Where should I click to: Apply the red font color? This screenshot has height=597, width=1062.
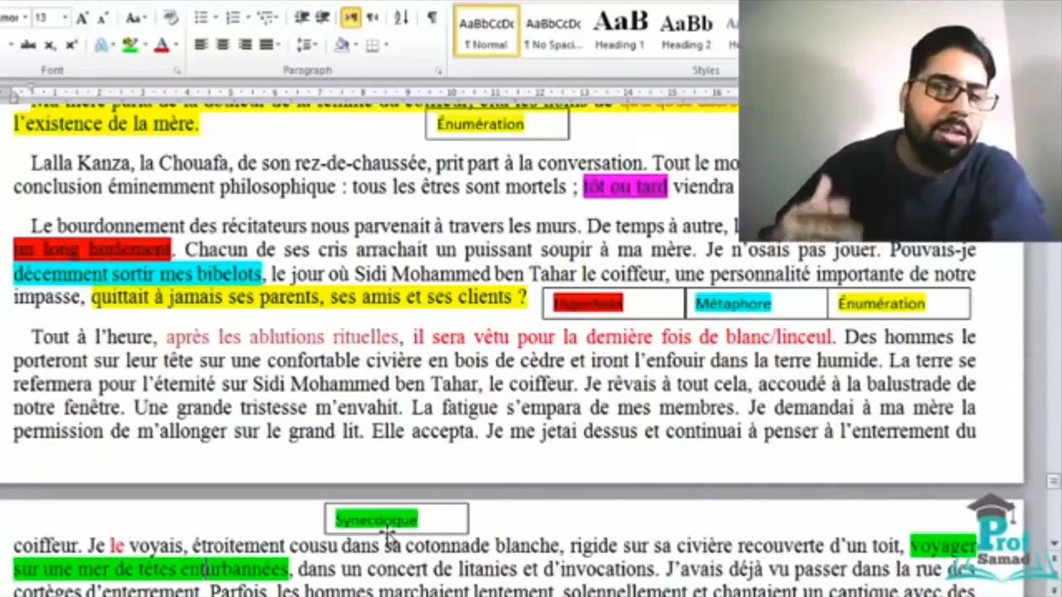[160, 45]
